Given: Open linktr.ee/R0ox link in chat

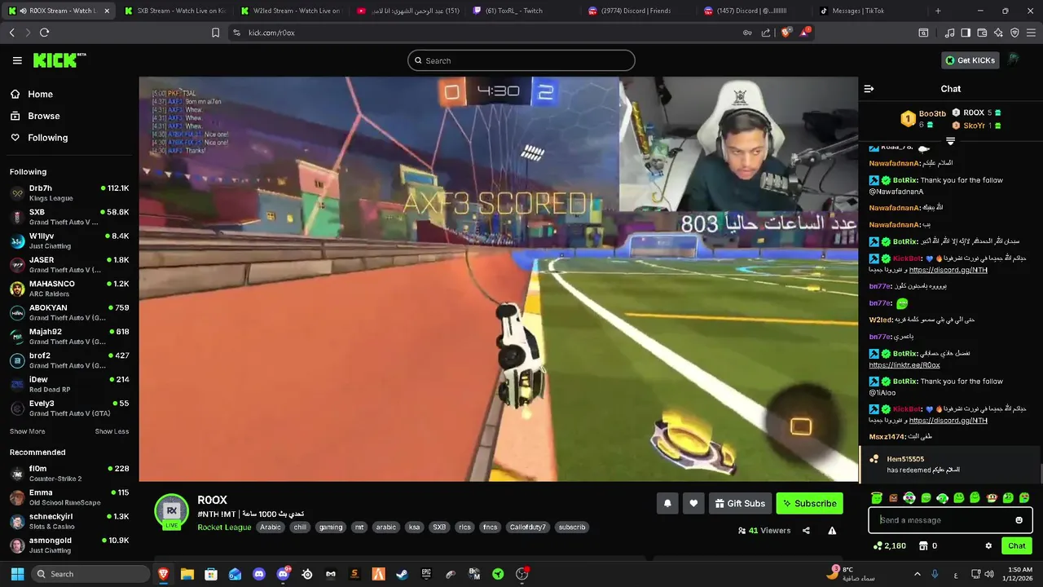Looking at the screenshot, I should coord(904,365).
